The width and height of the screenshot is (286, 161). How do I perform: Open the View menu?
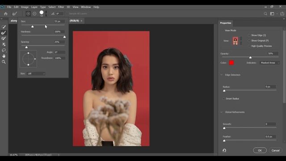[76, 7]
